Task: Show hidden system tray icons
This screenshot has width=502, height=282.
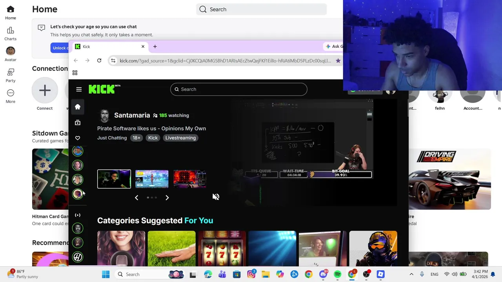Action: [x=411, y=275]
